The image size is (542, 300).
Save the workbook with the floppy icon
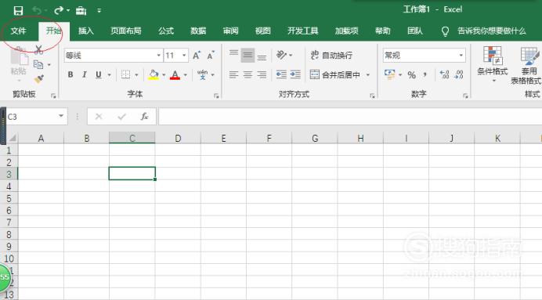(18, 11)
